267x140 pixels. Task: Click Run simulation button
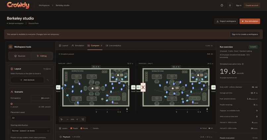click(250, 21)
